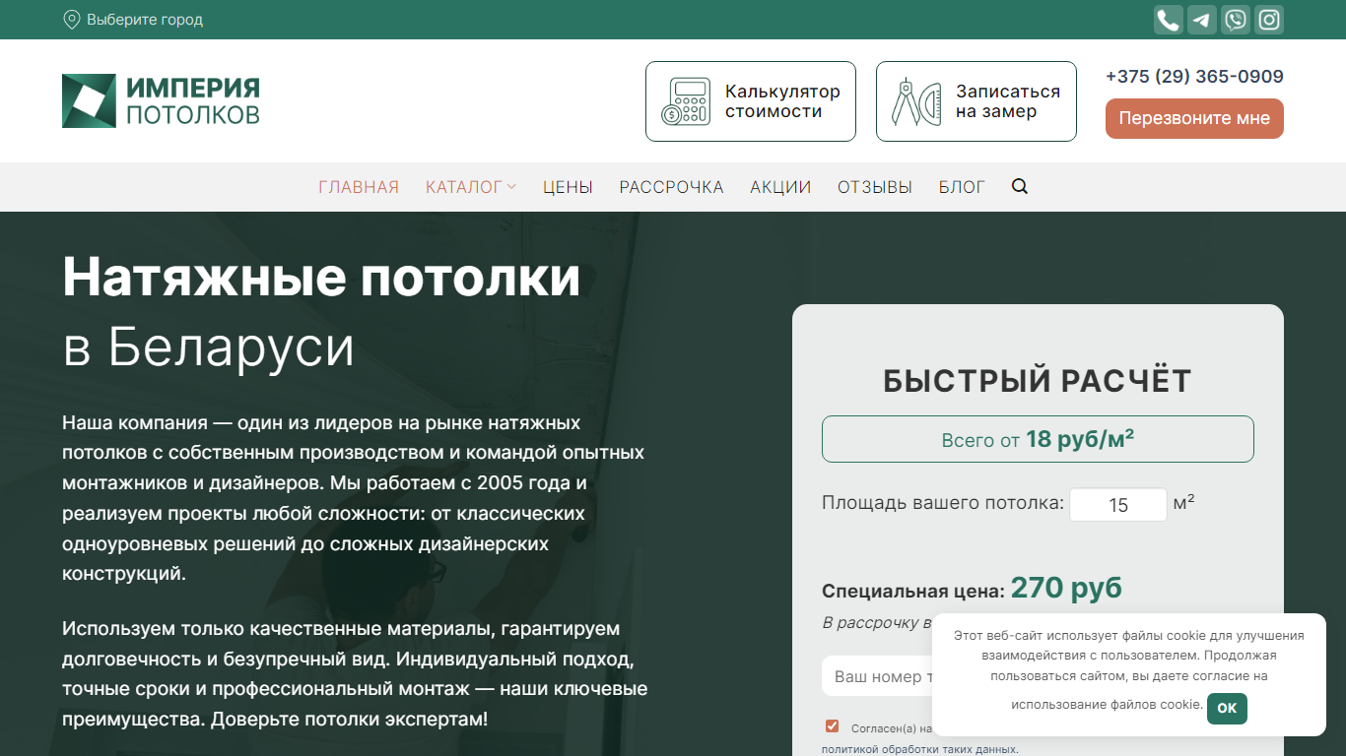The width and height of the screenshot is (1346, 756).
Task: Click the compass and ruler measurement icon
Action: (x=916, y=101)
